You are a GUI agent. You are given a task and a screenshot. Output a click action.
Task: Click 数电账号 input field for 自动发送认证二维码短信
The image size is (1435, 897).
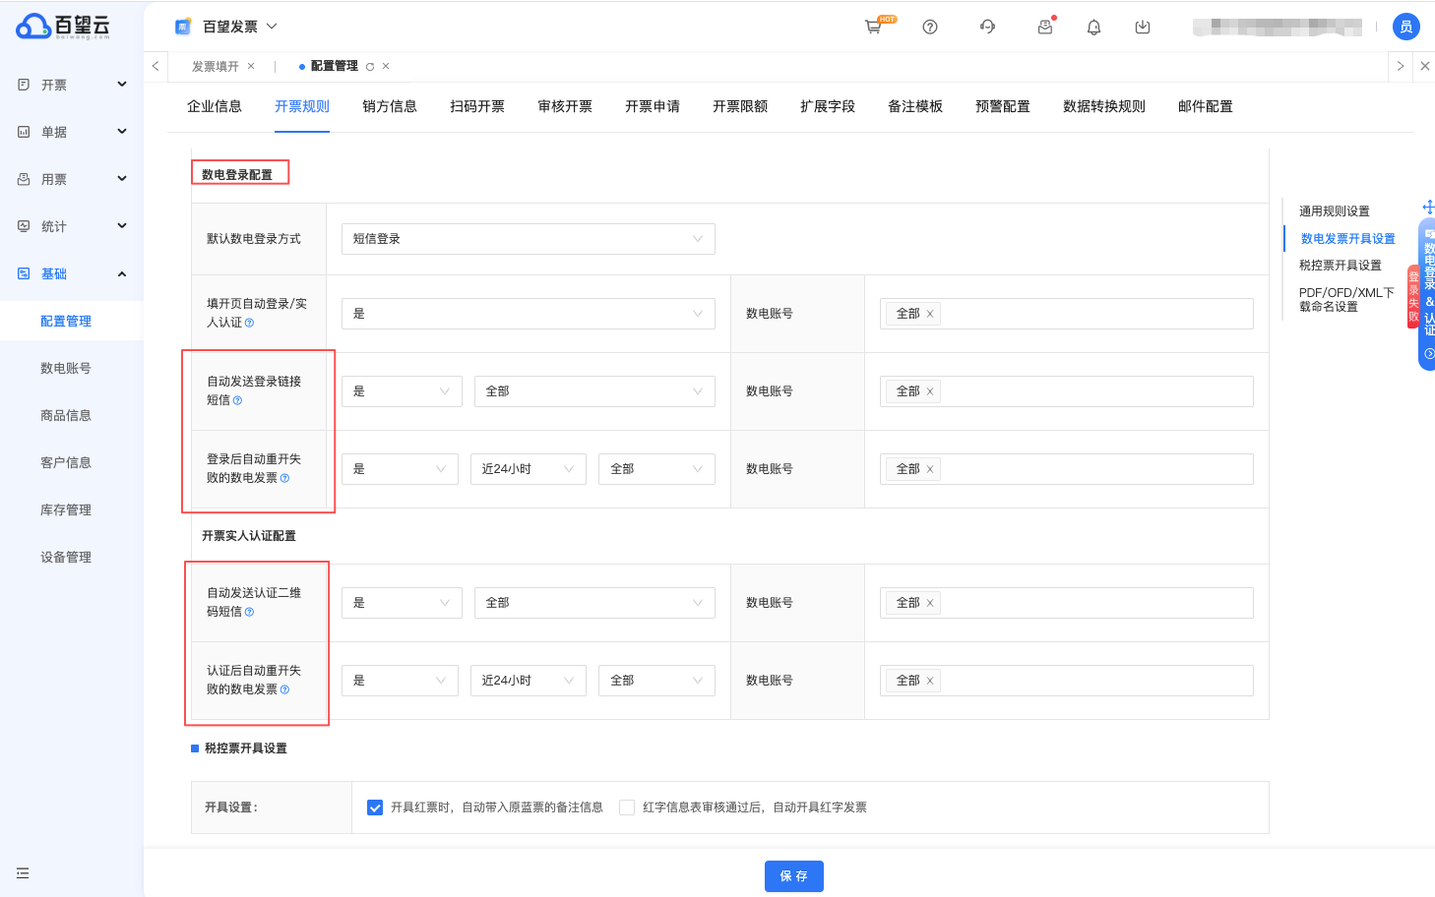(x=1092, y=603)
